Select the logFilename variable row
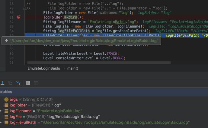Viewport: 208px width, 128px height. (104, 111)
